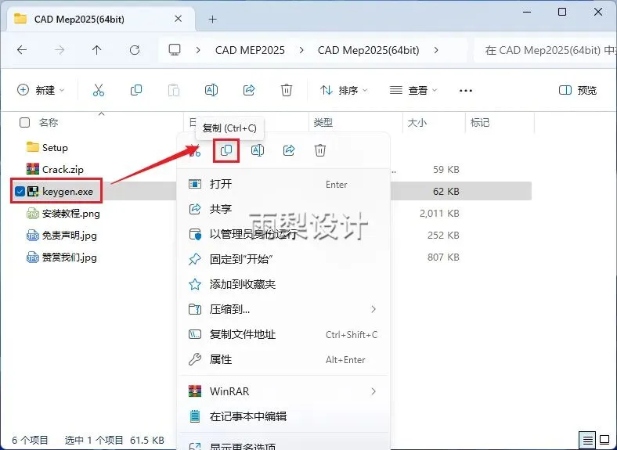Uncheck the keygen.exe checkbox
The image size is (617, 450).
[x=20, y=191]
